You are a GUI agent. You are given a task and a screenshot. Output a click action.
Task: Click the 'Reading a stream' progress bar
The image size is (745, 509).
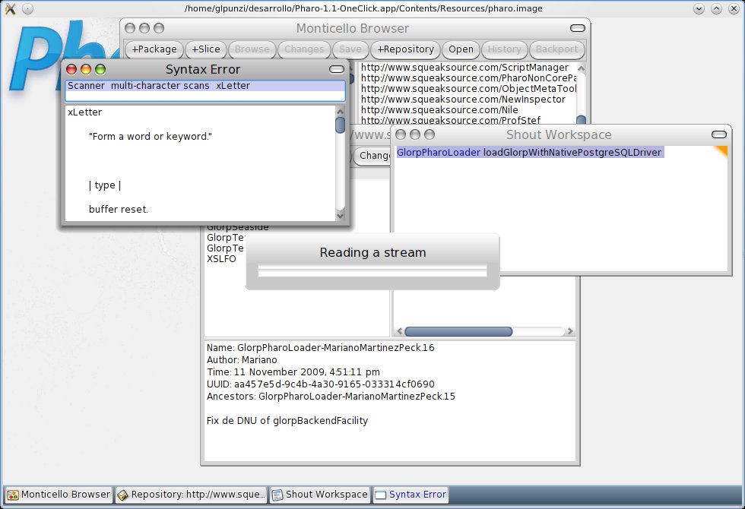point(372,271)
